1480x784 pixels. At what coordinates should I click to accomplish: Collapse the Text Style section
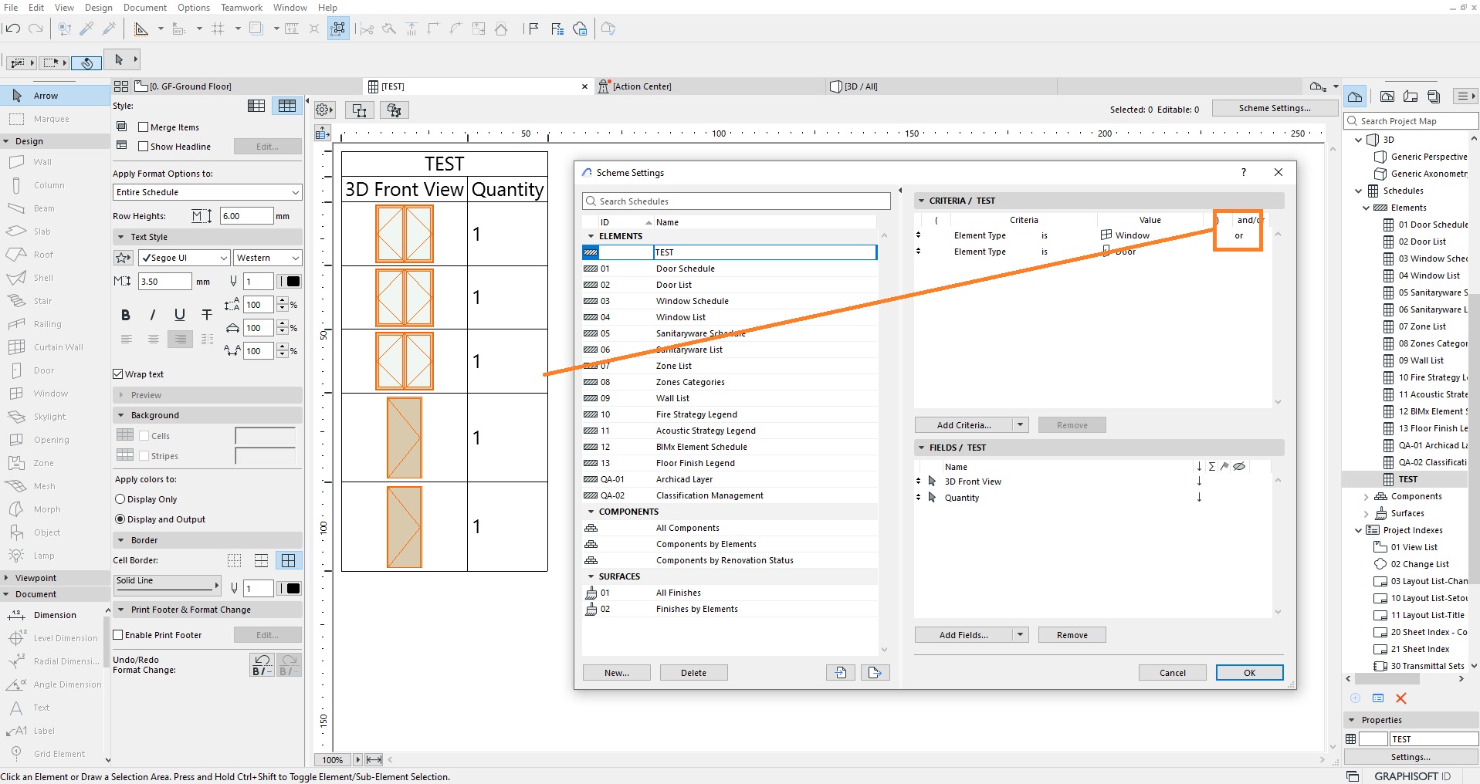point(120,237)
